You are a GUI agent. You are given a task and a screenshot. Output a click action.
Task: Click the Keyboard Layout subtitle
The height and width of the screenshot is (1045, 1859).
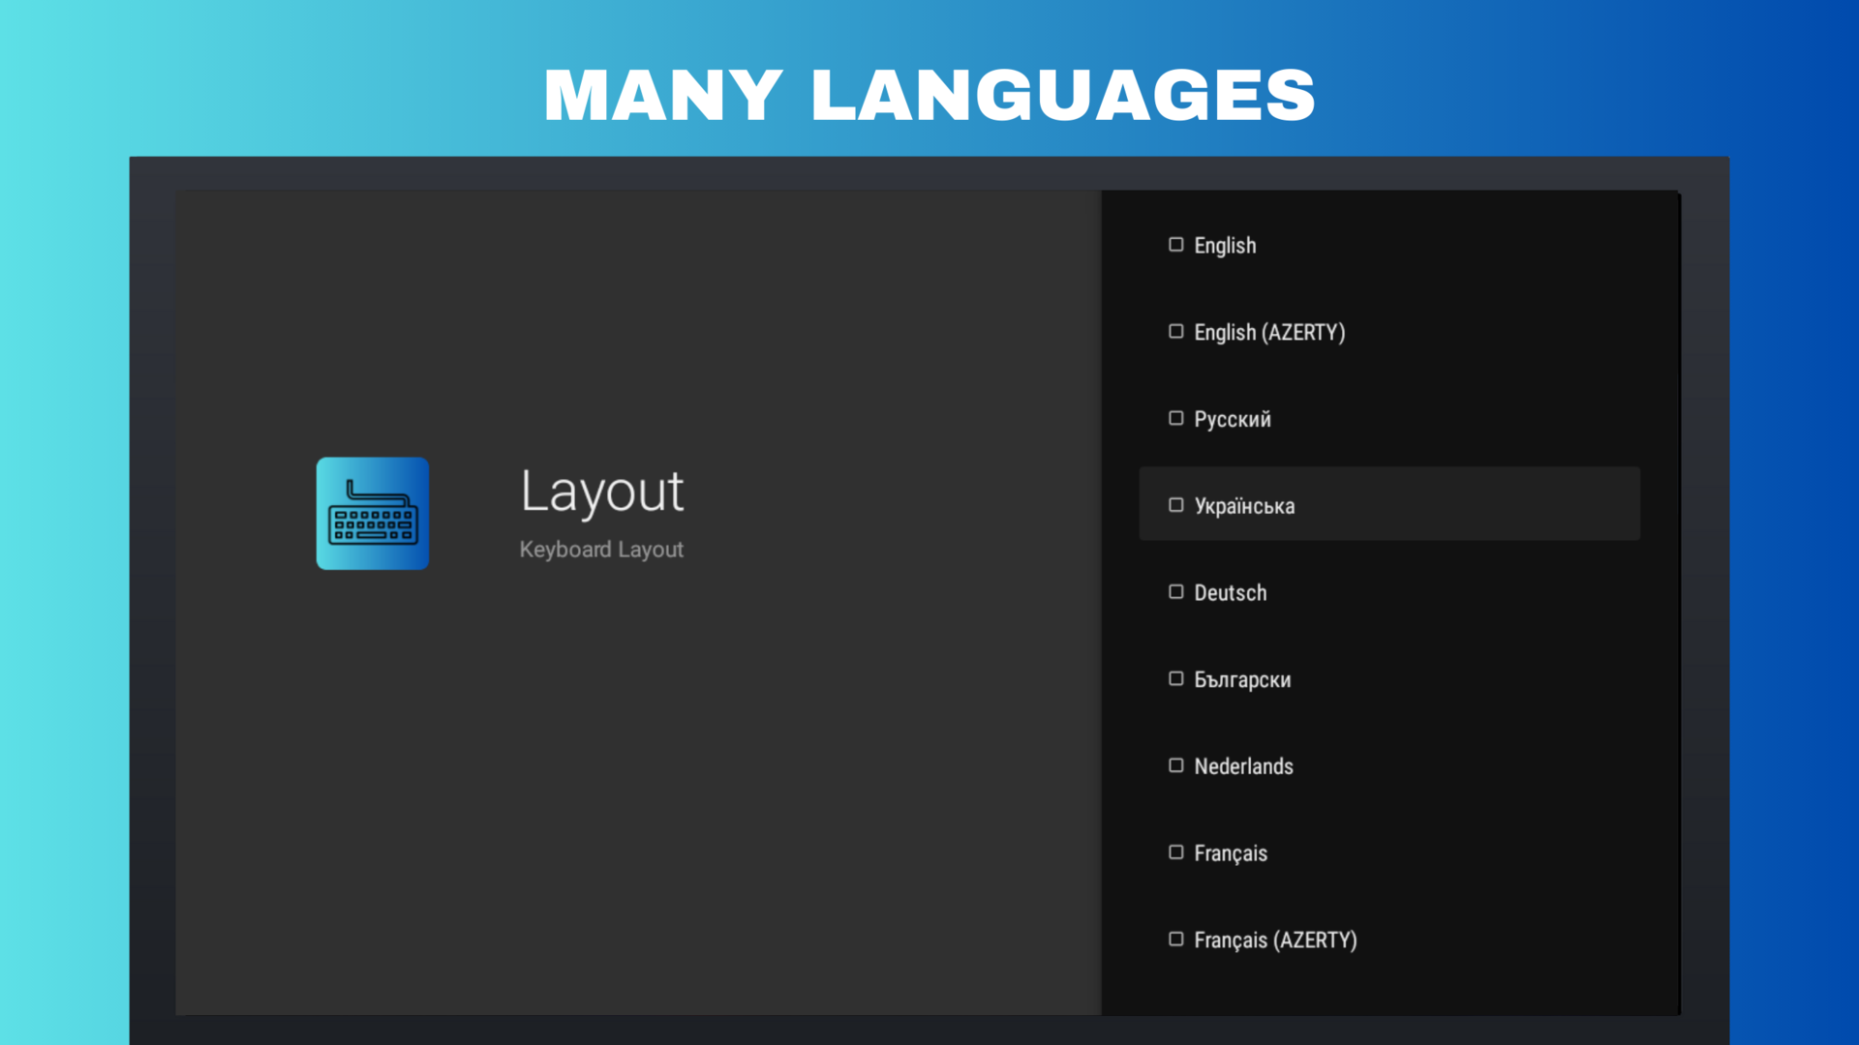click(601, 550)
